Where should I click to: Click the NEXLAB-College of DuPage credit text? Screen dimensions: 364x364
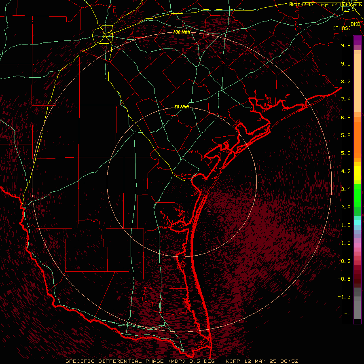tap(326, 4)
